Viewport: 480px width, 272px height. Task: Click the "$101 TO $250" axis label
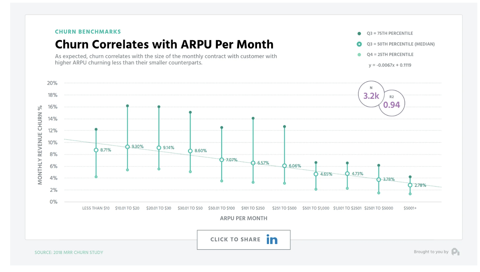(253, 208)
